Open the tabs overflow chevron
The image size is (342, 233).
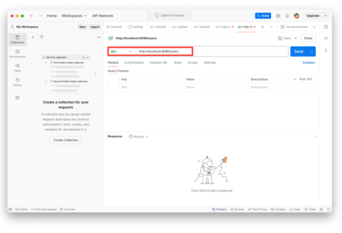point(272,27)
